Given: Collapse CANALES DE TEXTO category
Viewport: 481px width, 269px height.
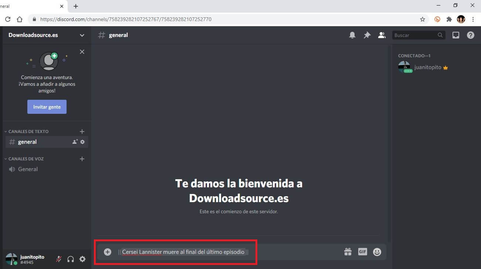Looking at the screenshot, I should [x=26, y=132].
